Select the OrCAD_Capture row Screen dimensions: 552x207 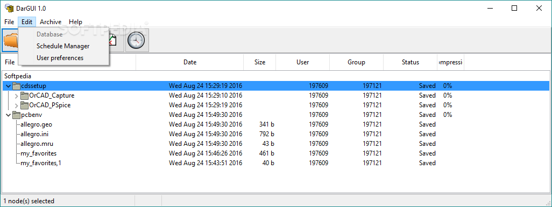pyautogui.click(x=276, y=95)
